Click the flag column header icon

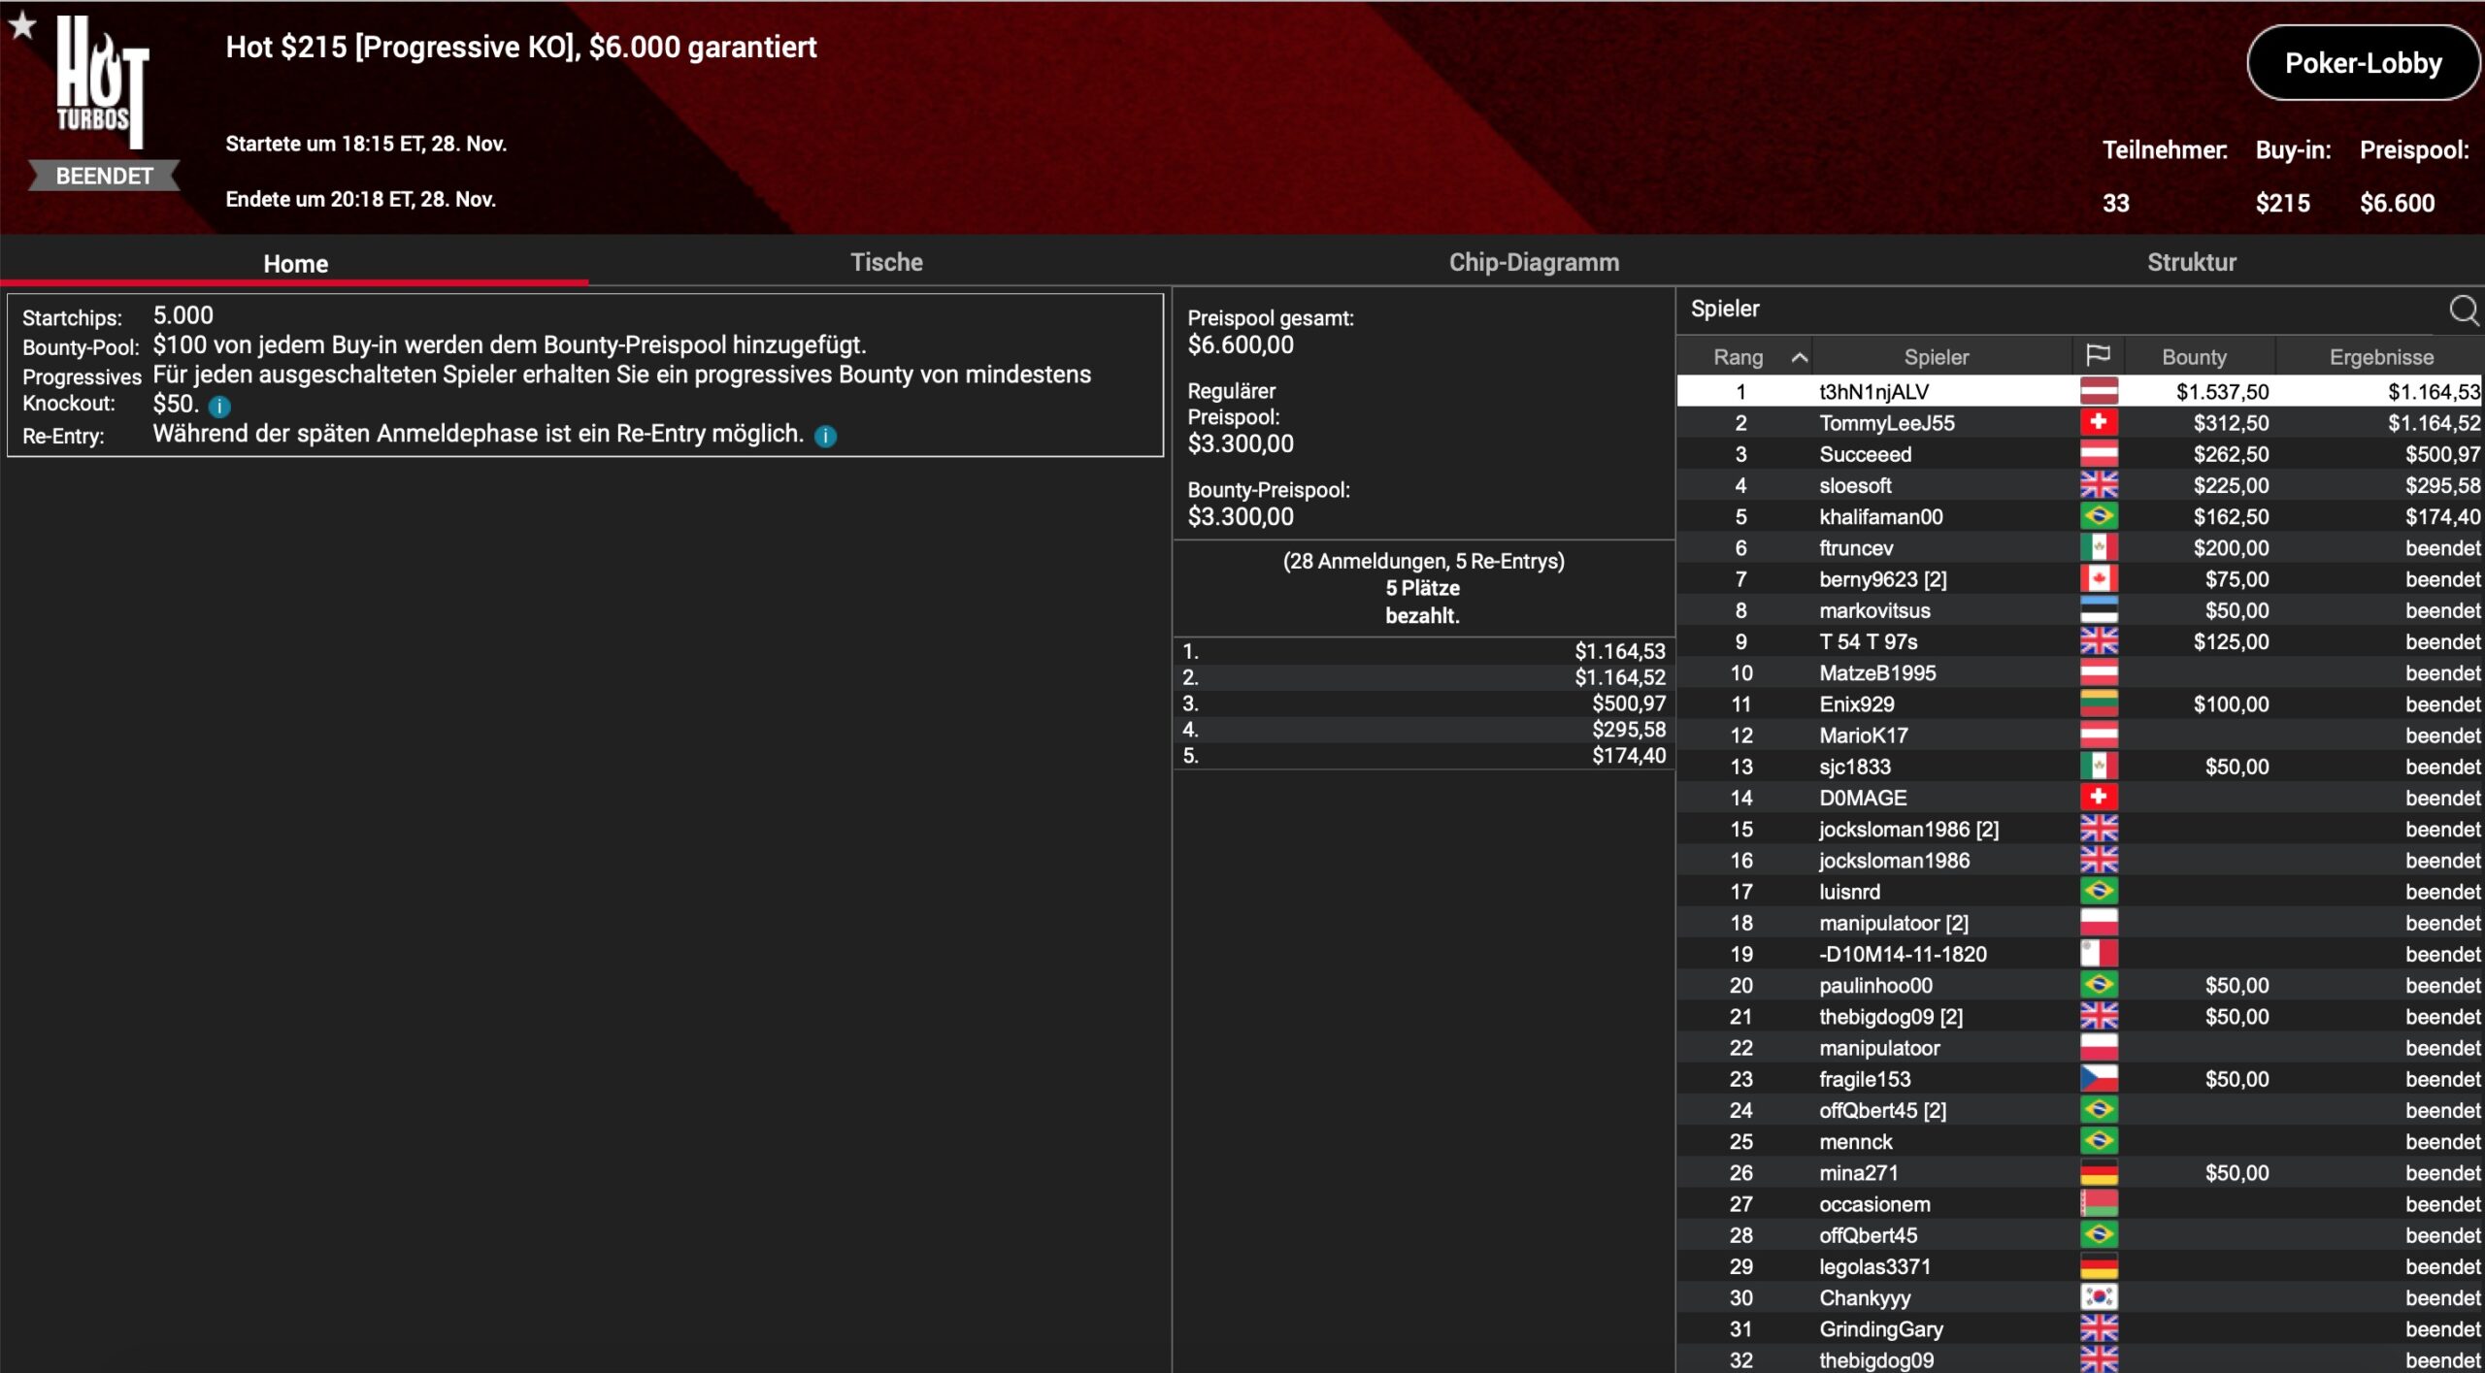tap(2098, 356)
